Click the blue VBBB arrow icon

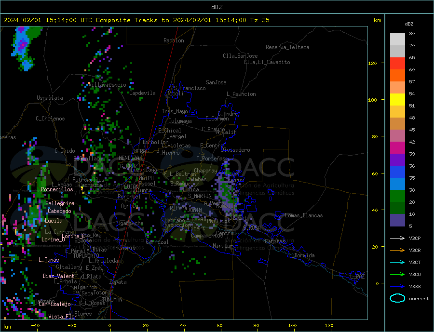click(x=397, y=286)
